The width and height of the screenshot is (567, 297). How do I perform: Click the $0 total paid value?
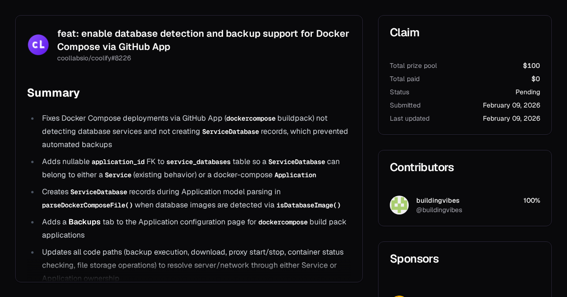click(x=536, y=79)
